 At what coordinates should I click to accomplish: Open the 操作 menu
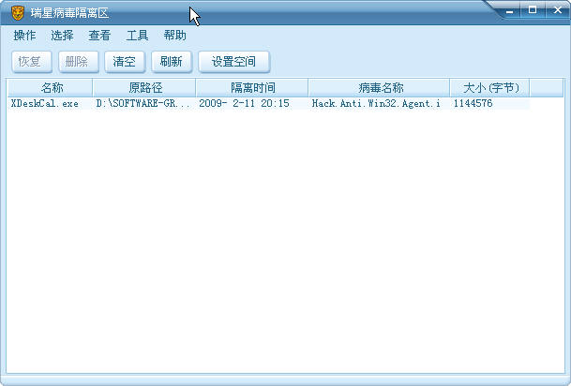24,36
